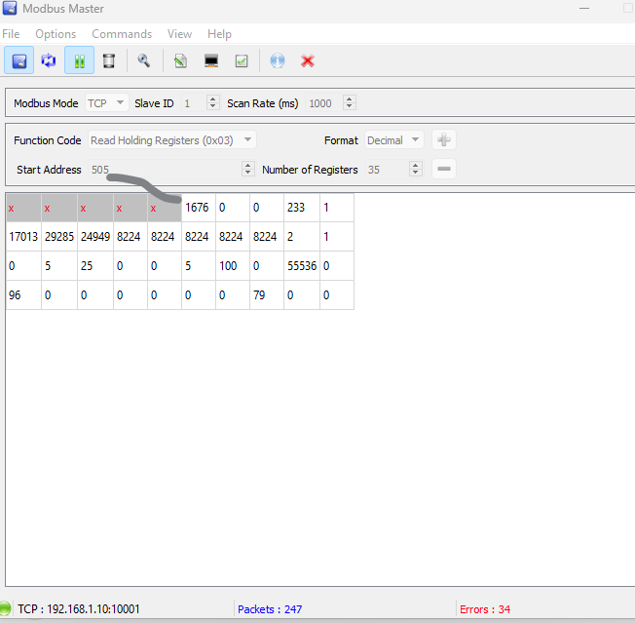Open the Bus Monitor screen icon
This screenshot has height=623, width=635.
click(x=211, y=60)
